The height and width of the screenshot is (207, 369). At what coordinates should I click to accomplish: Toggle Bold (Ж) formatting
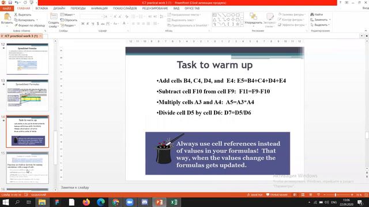[x=83, y=24]
